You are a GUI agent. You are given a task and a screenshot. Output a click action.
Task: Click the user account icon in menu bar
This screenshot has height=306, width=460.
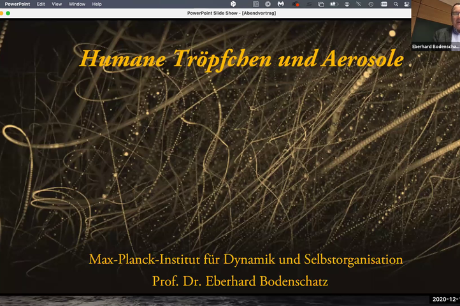click(x=347, y=4)
